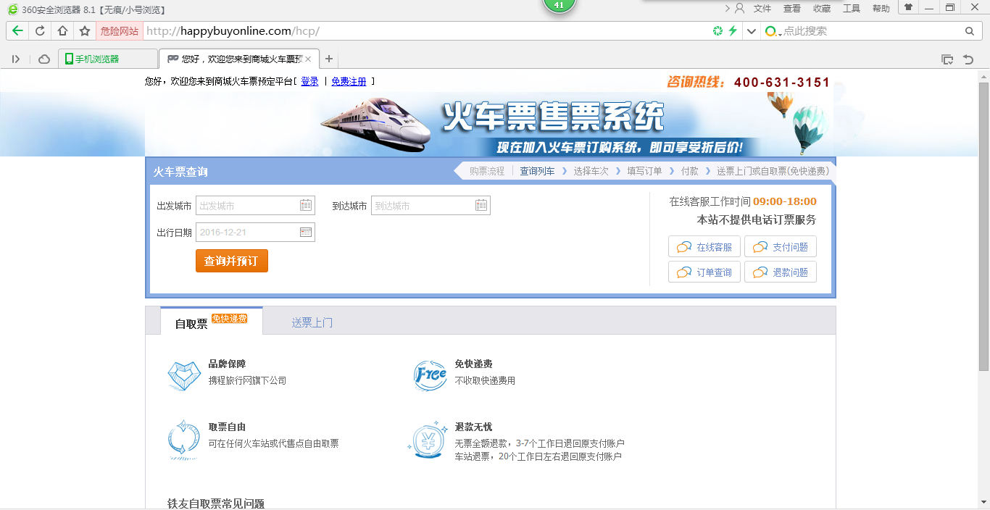Click the magnifier search icon
This screenshot has height=510, width=990.
pyautogui.click(x=970, y=31)
